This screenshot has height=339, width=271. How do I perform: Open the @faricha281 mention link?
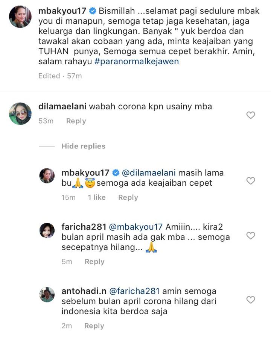pyautogui.click(x=134, y=291)
